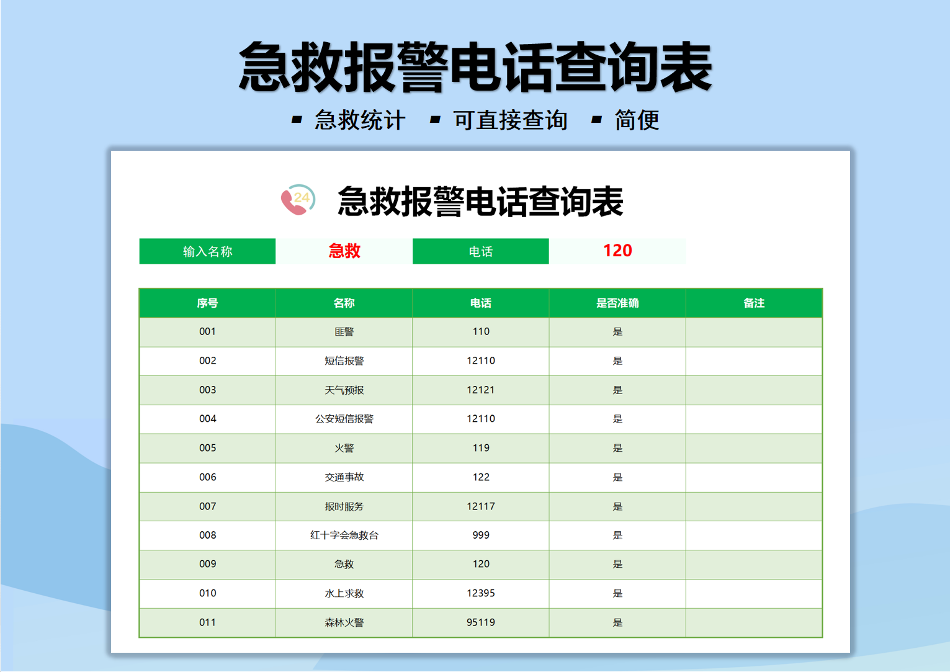Click the 急救统计 bullet item

pos(359,120)
